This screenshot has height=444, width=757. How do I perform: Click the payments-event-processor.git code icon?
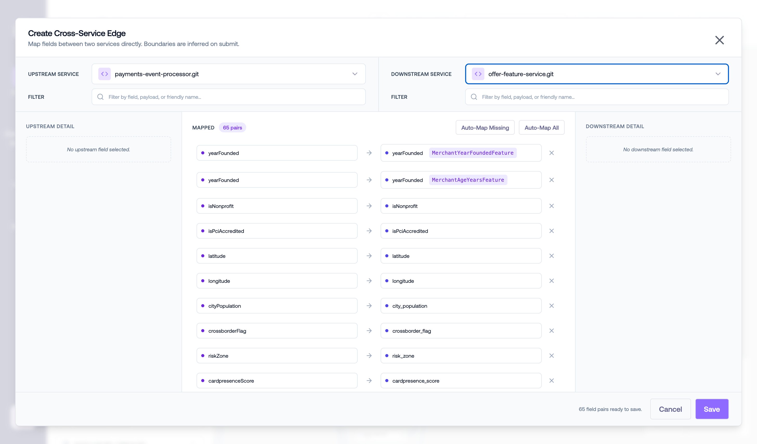click(105, 74)
